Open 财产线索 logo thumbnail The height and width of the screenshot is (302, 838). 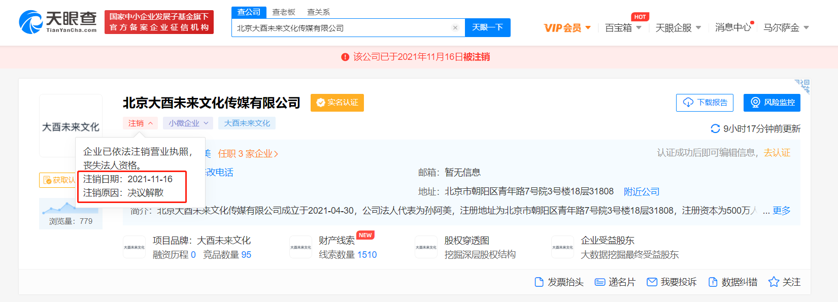tap(300, 247)
